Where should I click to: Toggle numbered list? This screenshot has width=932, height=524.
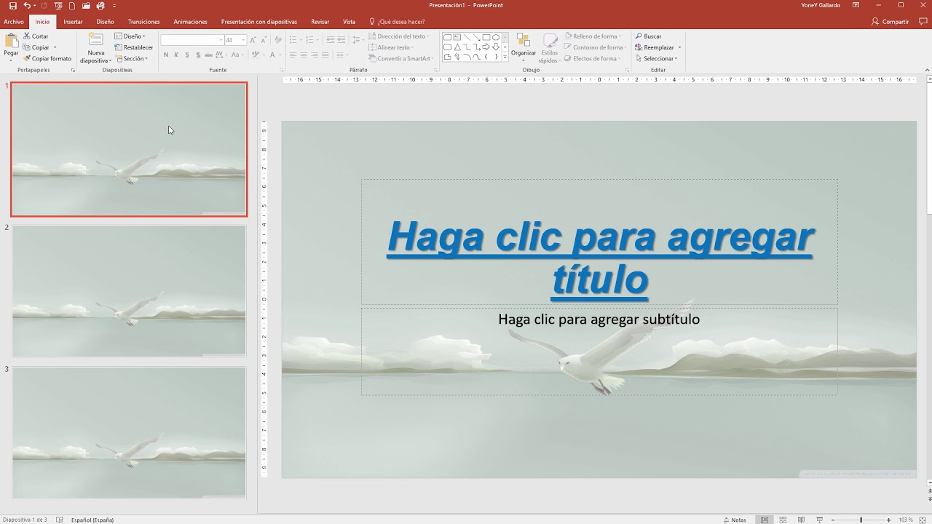pos(310,40)
